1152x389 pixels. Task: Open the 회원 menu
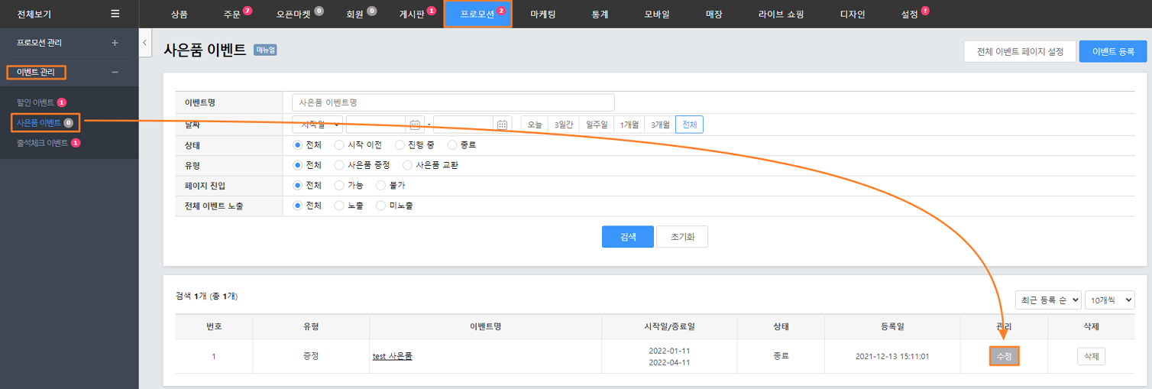pos(355,15)
